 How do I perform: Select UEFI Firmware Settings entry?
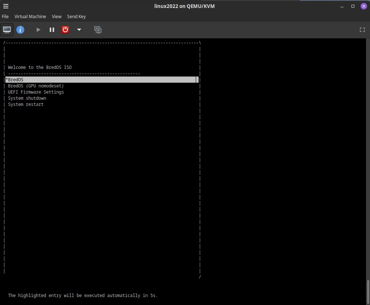pyautogui.click(x=36, y=92)
